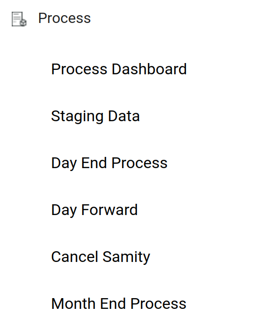Collapse the Process menu section
Image resolution: width=254 pixels, height=325 pixels.
pos(65,18)
